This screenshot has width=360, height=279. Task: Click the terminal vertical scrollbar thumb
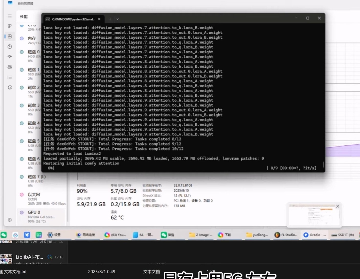click(324, 164)
